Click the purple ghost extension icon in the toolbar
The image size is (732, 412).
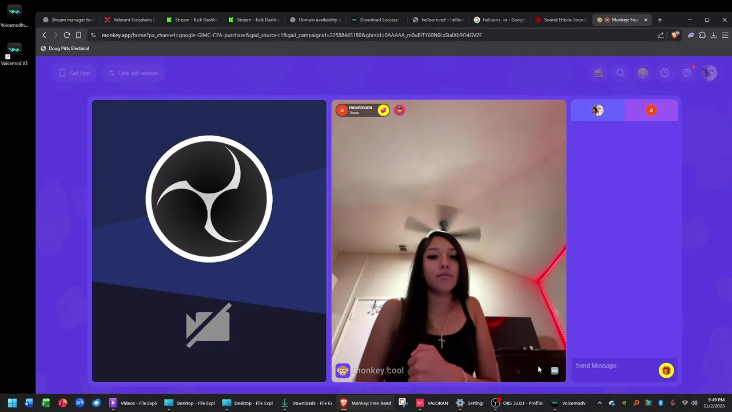[691, 35]
